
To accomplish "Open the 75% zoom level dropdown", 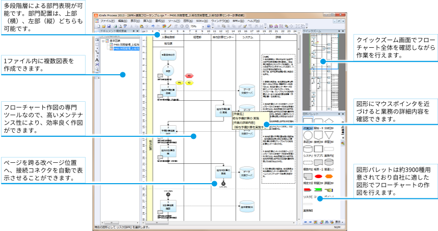I will (203, 26).
